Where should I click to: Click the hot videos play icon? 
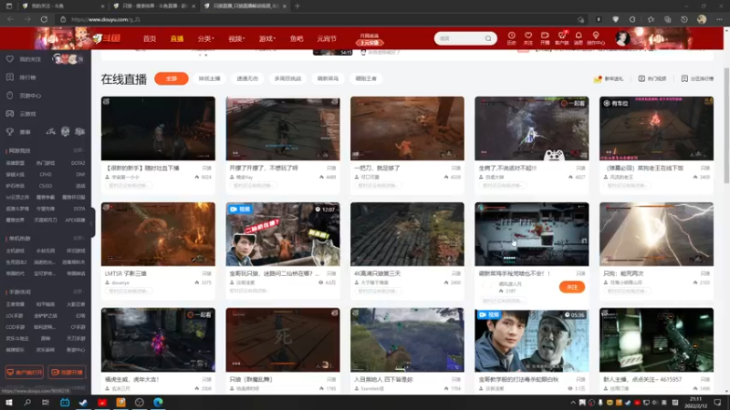point(641,78)
